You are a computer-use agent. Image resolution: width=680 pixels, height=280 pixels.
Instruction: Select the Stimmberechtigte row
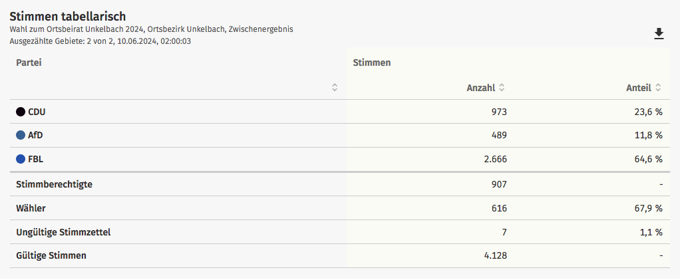click(x=340, y=184)
